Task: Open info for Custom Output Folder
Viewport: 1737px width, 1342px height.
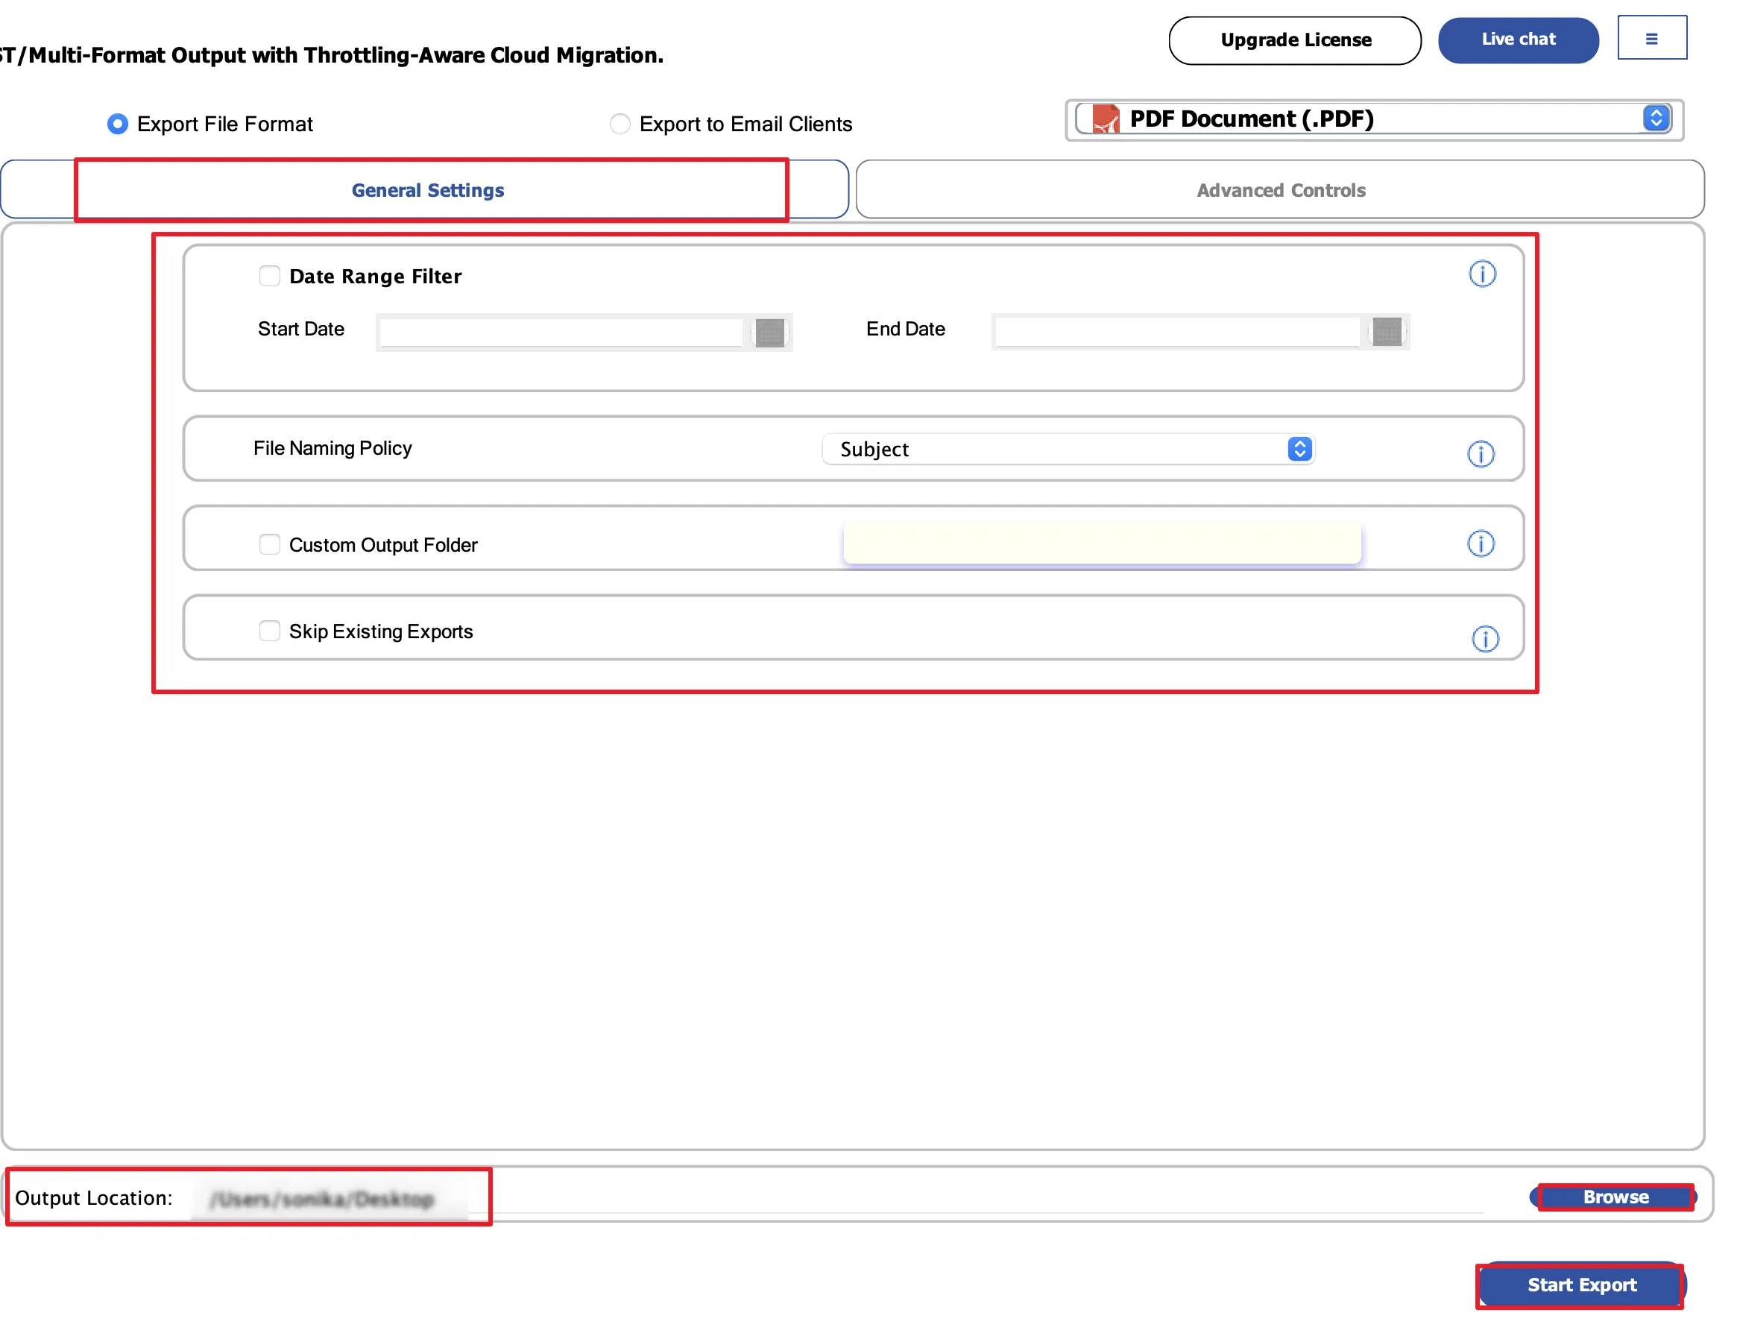Action: (1481, 544)
